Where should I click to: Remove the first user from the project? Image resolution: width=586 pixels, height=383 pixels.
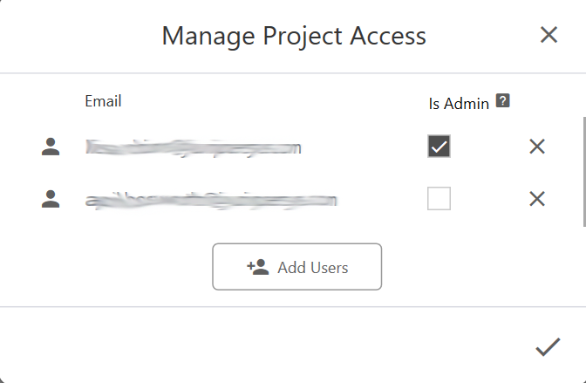[x=537, y=147]
